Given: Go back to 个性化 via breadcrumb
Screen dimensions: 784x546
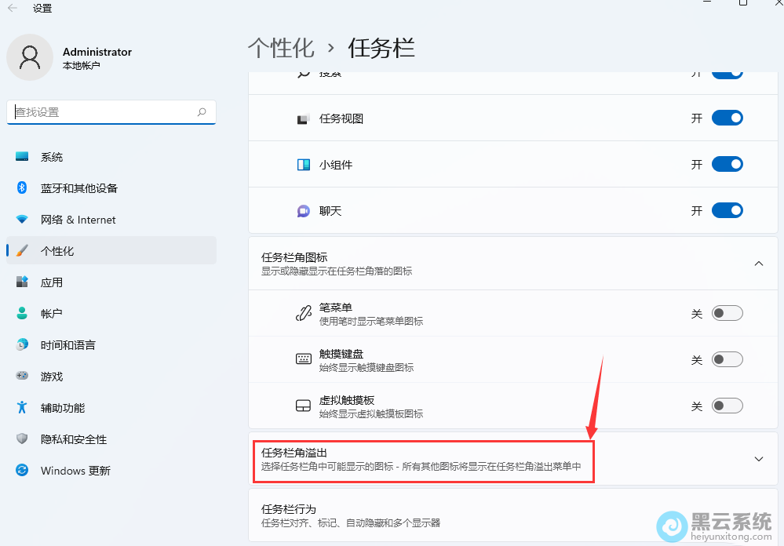Looking at the screenshot, I should (281, 48).
